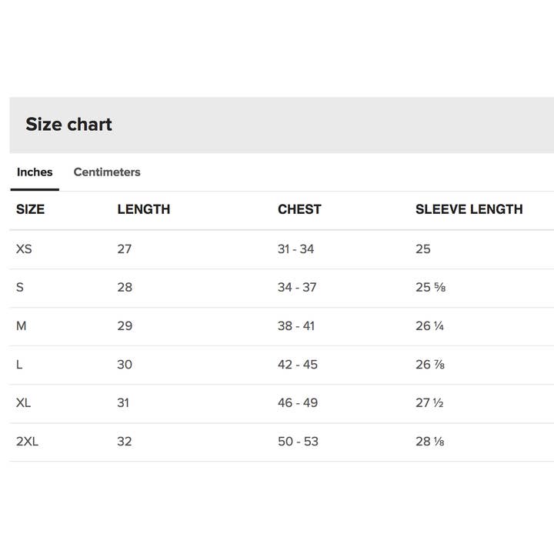554x554 pixels.
Task: Select the XL size row label
Action: pyautogui.click(x=24, y=403)
